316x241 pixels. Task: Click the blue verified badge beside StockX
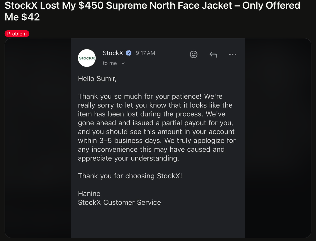129,53
